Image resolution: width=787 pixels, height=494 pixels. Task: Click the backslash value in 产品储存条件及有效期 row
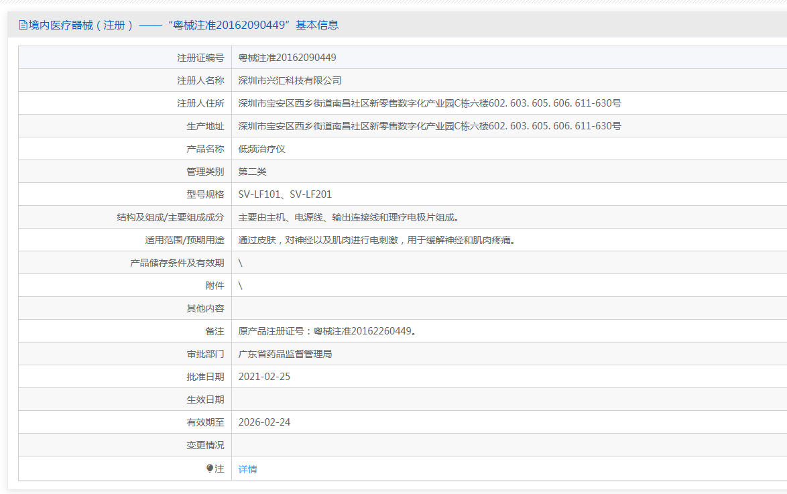pos(241,263)
